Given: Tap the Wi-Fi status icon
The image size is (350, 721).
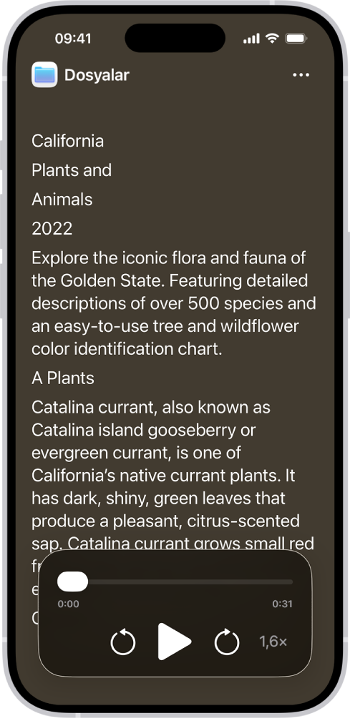Looking at the screenshot, I should [273, 39].
